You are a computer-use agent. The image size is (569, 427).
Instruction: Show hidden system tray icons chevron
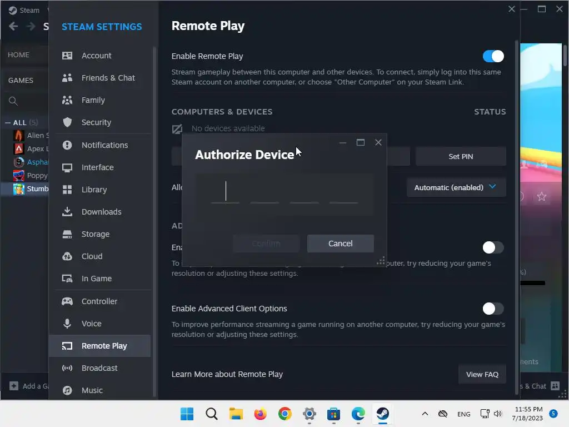click(425, 414)
